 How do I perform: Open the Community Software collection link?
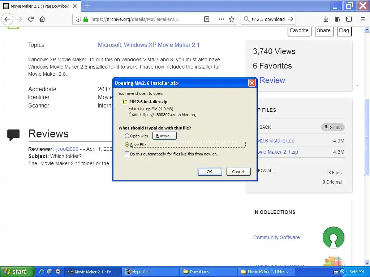276,237
